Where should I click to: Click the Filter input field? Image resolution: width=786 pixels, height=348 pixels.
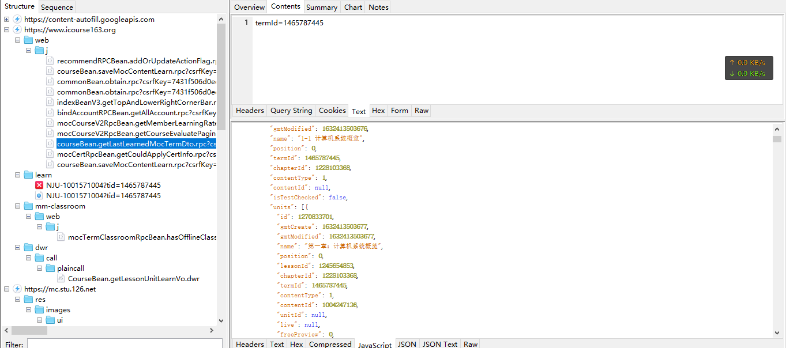[x=125, y=344]
